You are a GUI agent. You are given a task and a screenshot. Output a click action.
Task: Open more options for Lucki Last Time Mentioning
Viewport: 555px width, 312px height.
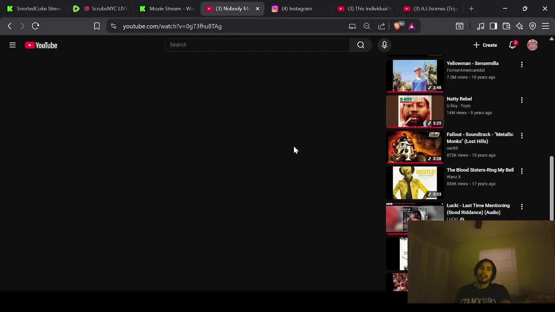pos(522,207)
